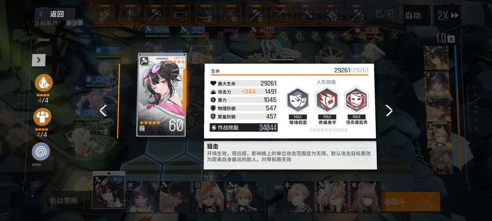
Task: View the 怪奇魔面秀 skill icon
Action: pos(356,100)
